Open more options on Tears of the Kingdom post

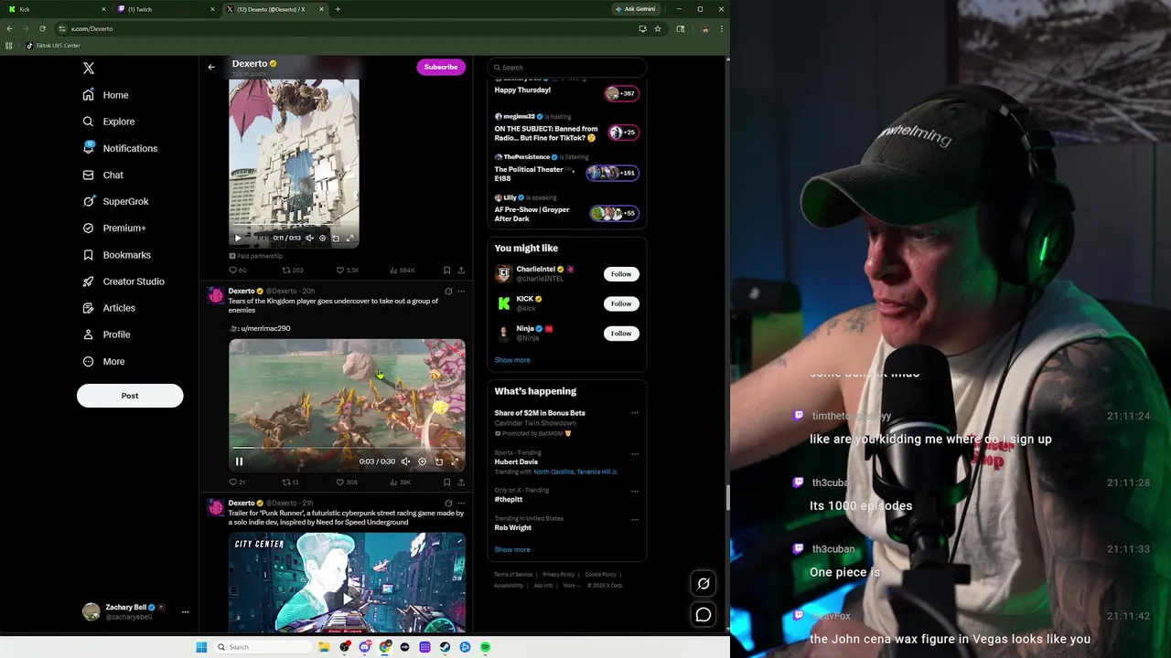coord(461,291)
